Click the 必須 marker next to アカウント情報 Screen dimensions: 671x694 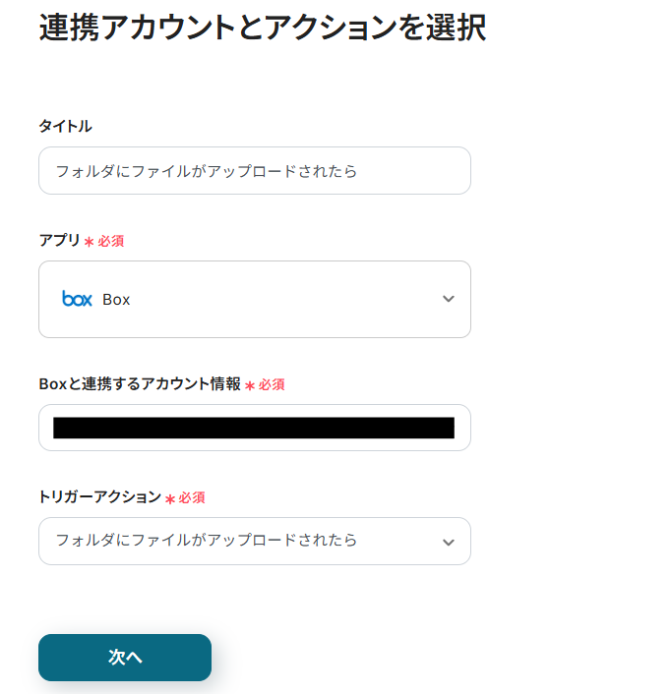click(271, 385)
